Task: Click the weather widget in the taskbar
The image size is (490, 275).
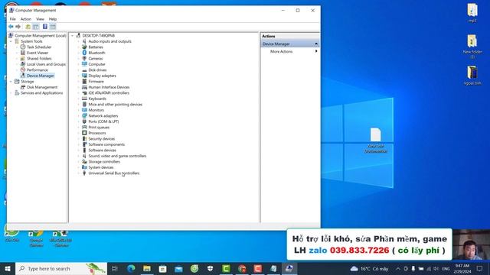Action: point(369,268)
